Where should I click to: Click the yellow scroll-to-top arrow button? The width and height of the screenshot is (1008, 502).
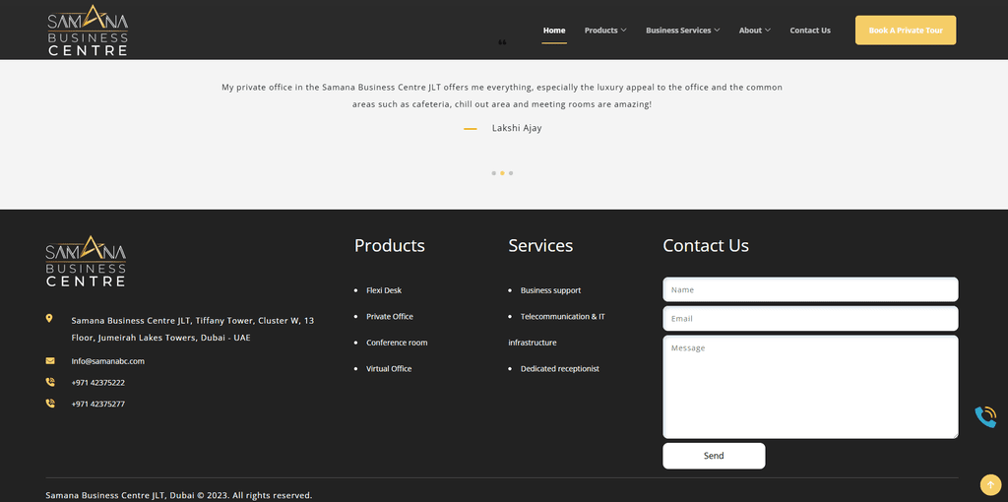990,484
